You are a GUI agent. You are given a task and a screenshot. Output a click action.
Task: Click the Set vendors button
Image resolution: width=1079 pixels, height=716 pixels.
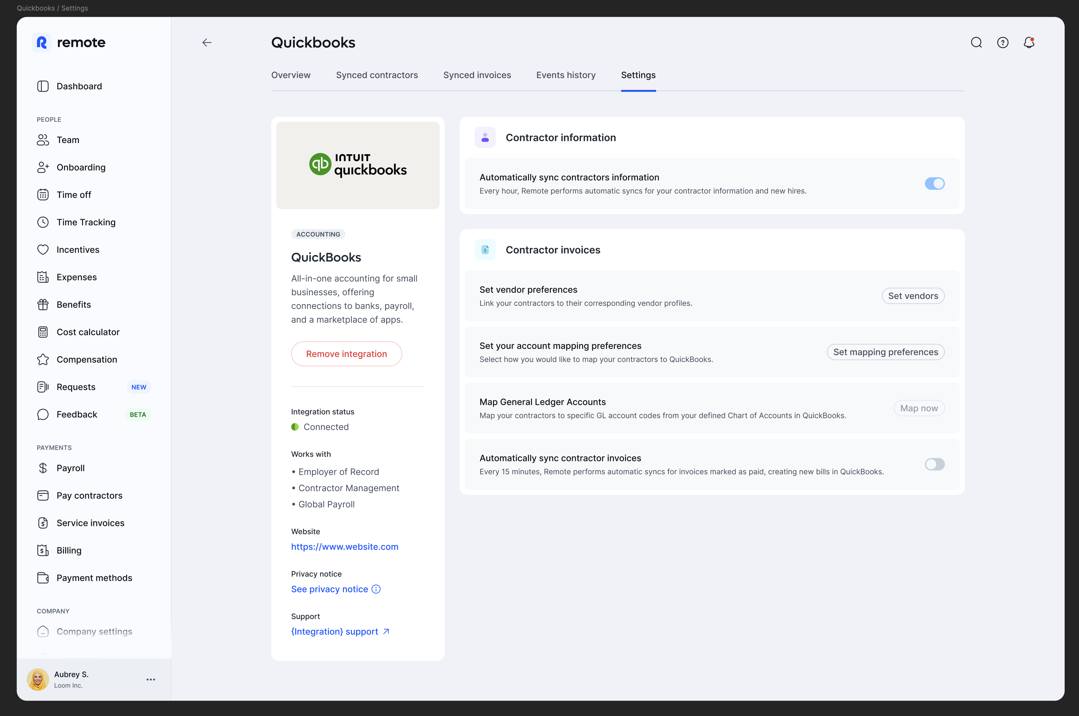(913, 296)
